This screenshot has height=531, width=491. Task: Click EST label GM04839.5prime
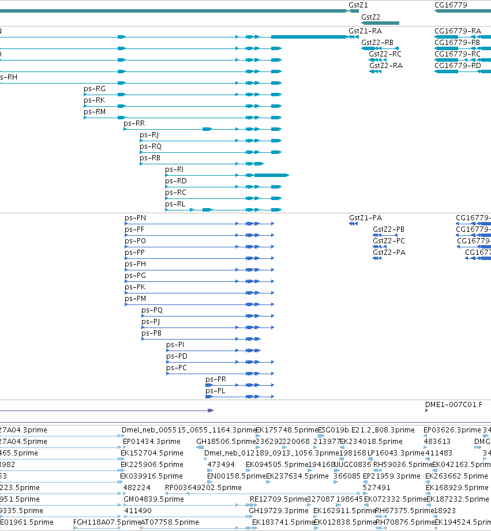tap(154, 499)
